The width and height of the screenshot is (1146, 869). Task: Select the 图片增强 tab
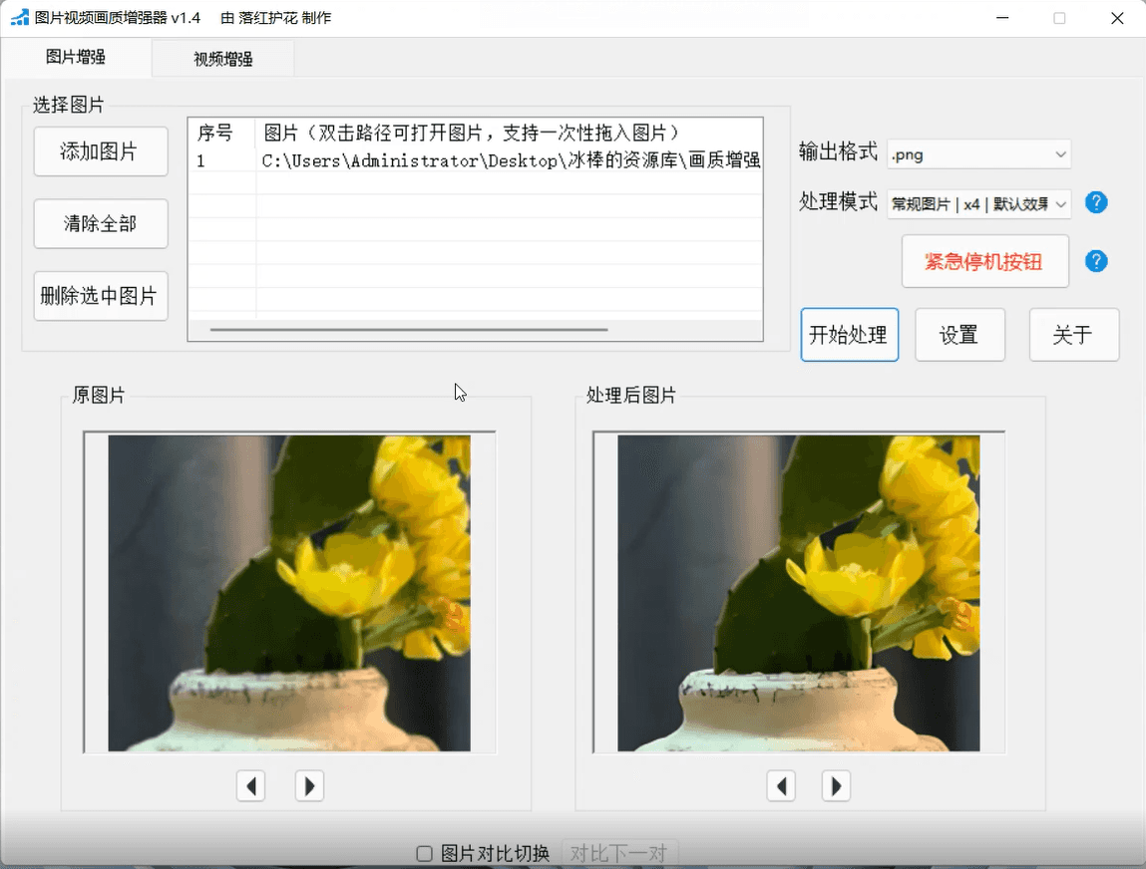point(76,58)
